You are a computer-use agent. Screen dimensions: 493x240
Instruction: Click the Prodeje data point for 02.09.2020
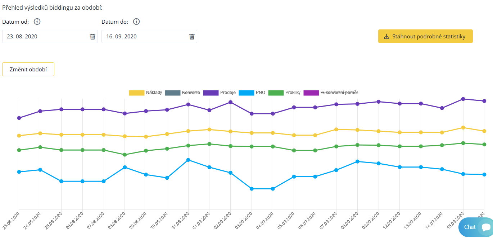230,102
